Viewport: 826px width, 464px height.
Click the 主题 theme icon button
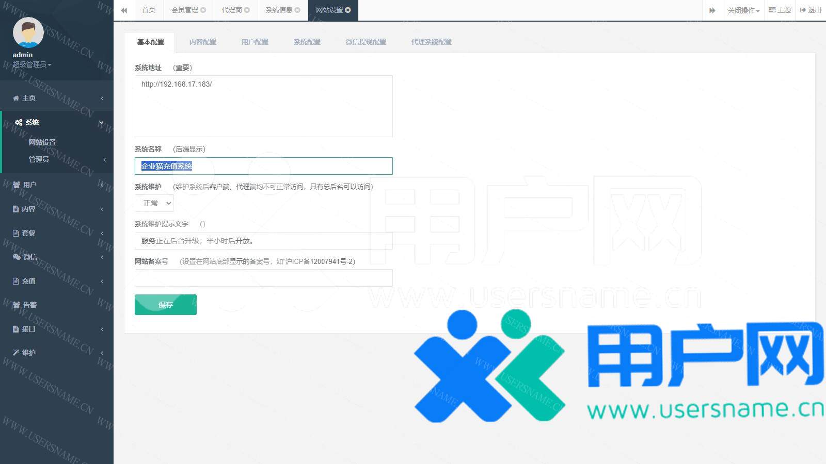[780, 10]
